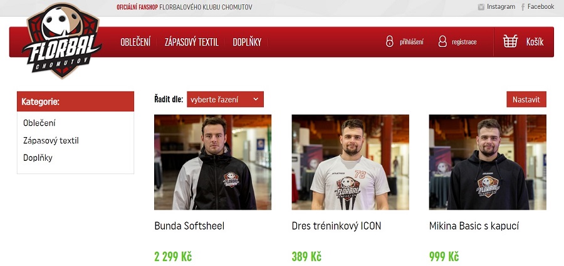564x266 pixels.
Task: Open the Zápasový textil menu item
Action: click(x=191, y=42)
